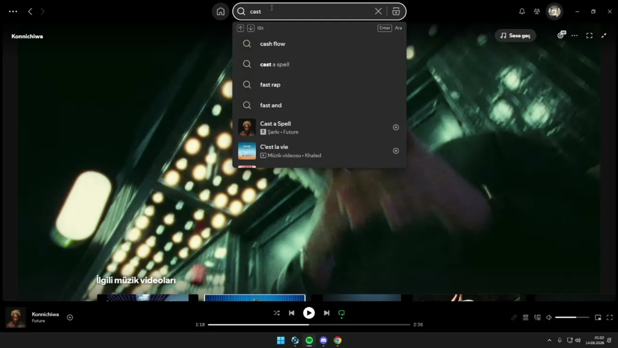
Task: Toggle the lyrics microphone icon
Action: (514, 318)
